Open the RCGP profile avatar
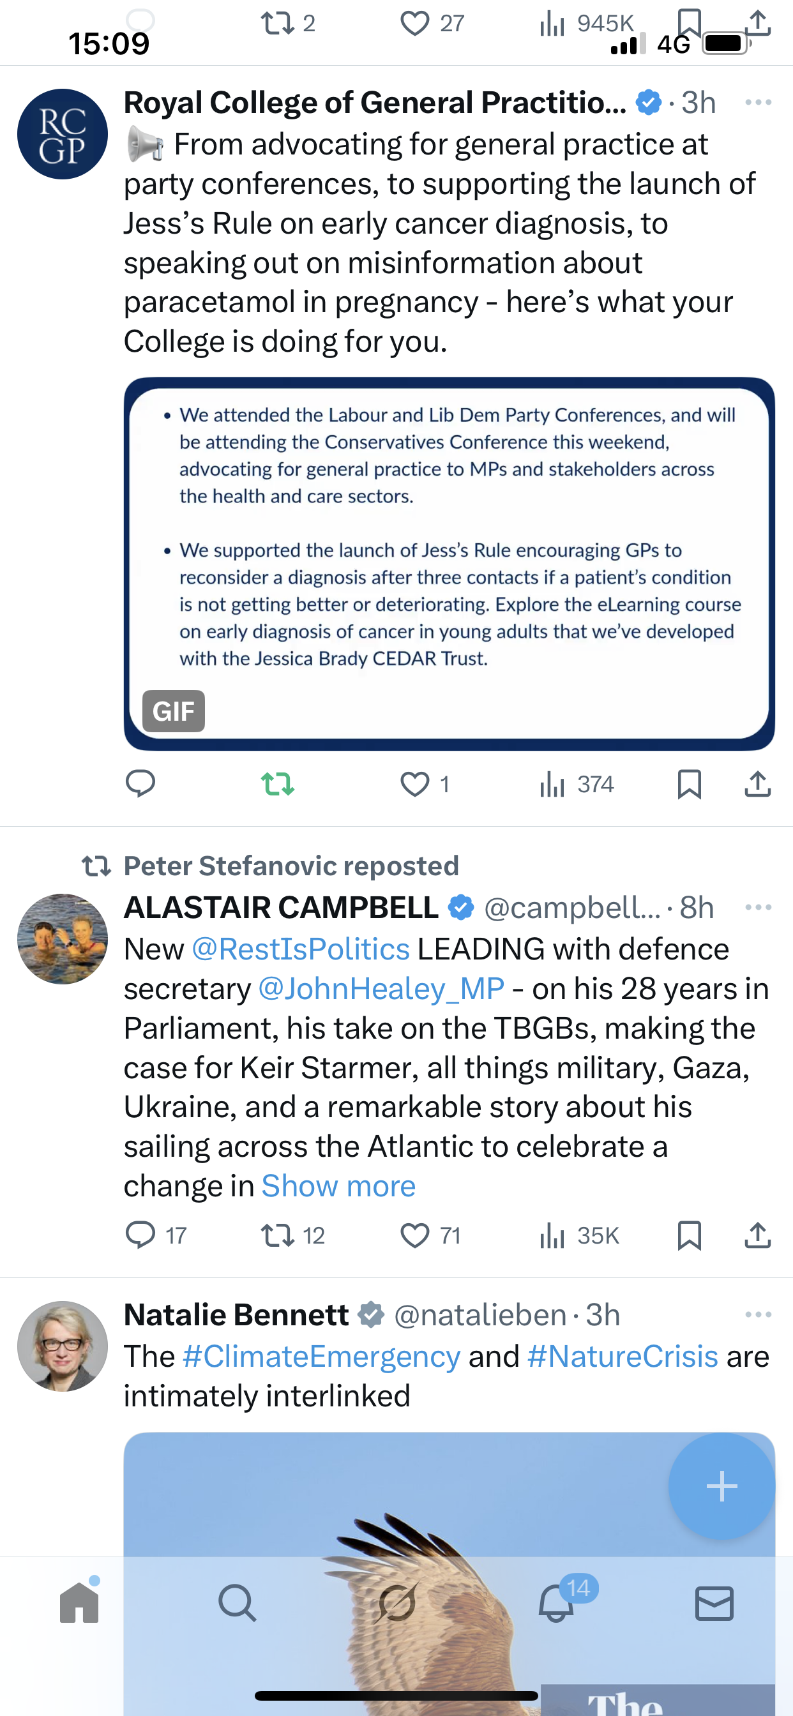Screen dimensions: 793x1716 (x=63, y=134)
